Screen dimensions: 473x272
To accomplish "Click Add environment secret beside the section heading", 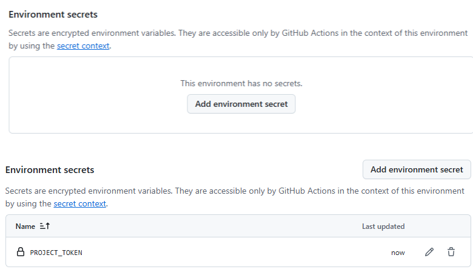I will coord(417,170).
